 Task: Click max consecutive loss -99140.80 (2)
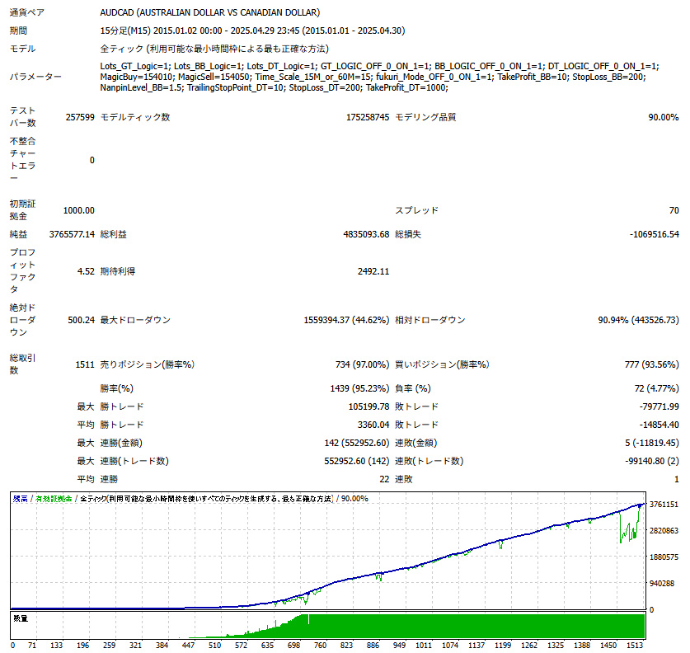652,461
